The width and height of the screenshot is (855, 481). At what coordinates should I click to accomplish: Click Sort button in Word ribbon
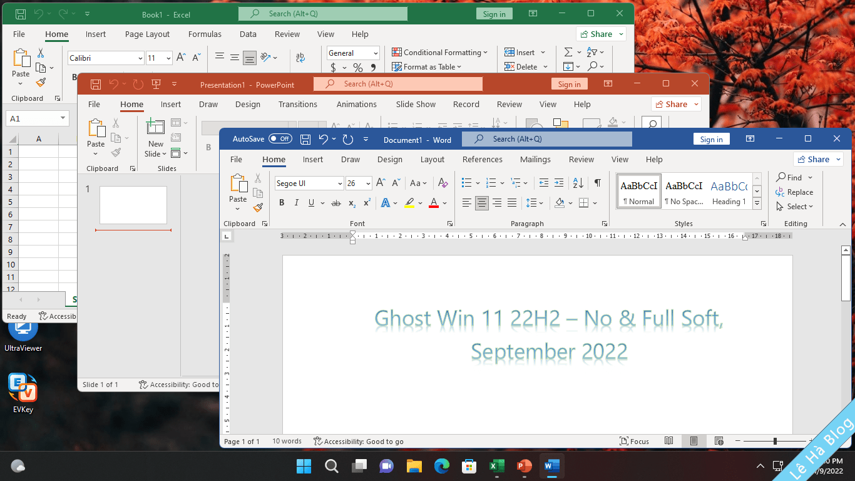click(578, 183)
